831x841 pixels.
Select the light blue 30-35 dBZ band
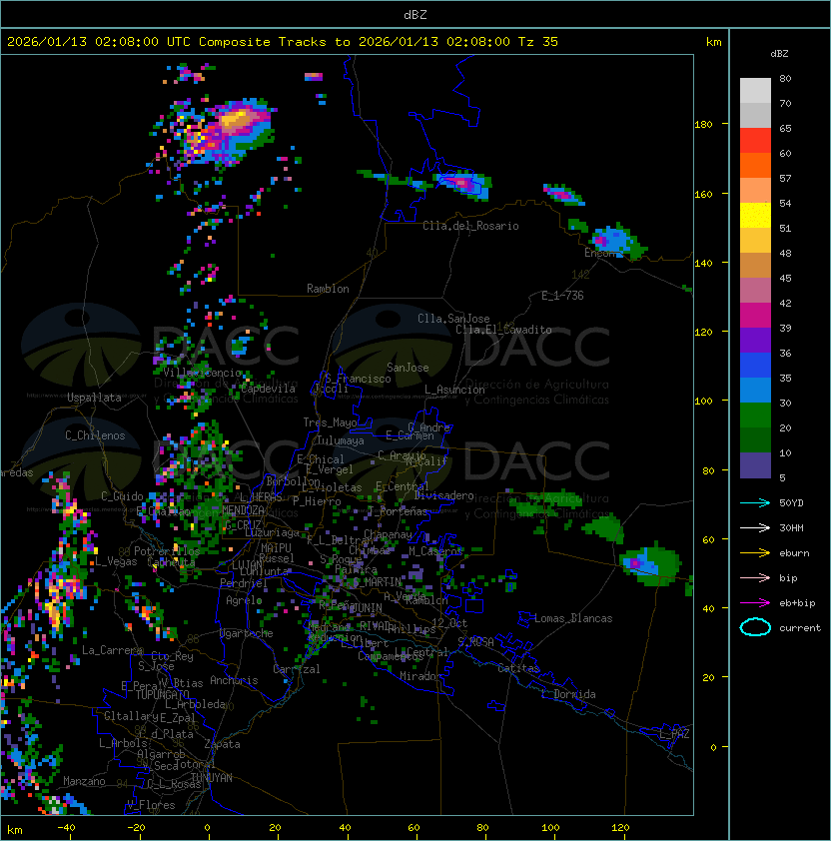755,391
